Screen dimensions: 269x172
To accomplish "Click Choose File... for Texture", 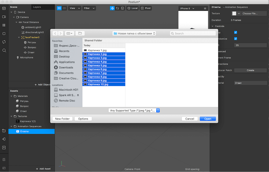I will 254,13.
